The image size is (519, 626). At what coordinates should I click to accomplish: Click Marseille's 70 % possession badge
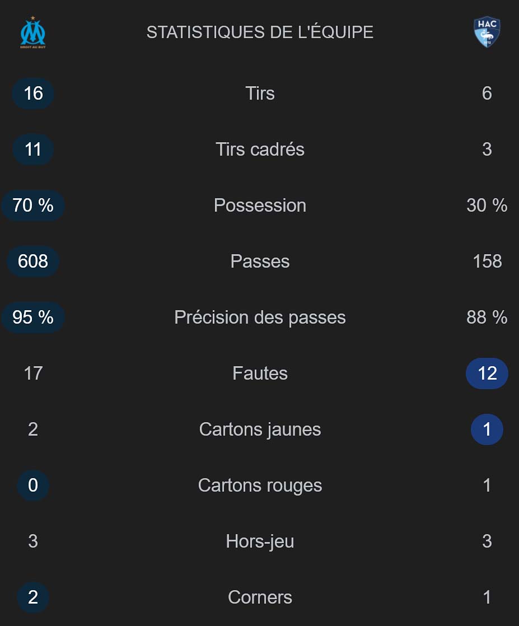(x=33, y=205)
